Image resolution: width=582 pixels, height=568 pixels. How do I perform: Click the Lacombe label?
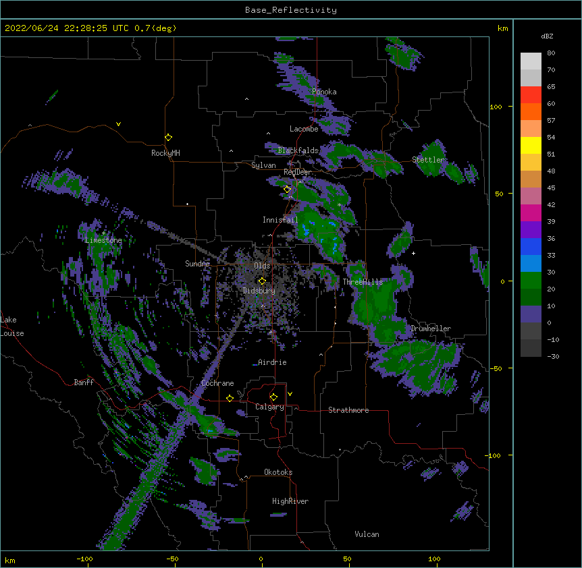pos(304,129)
